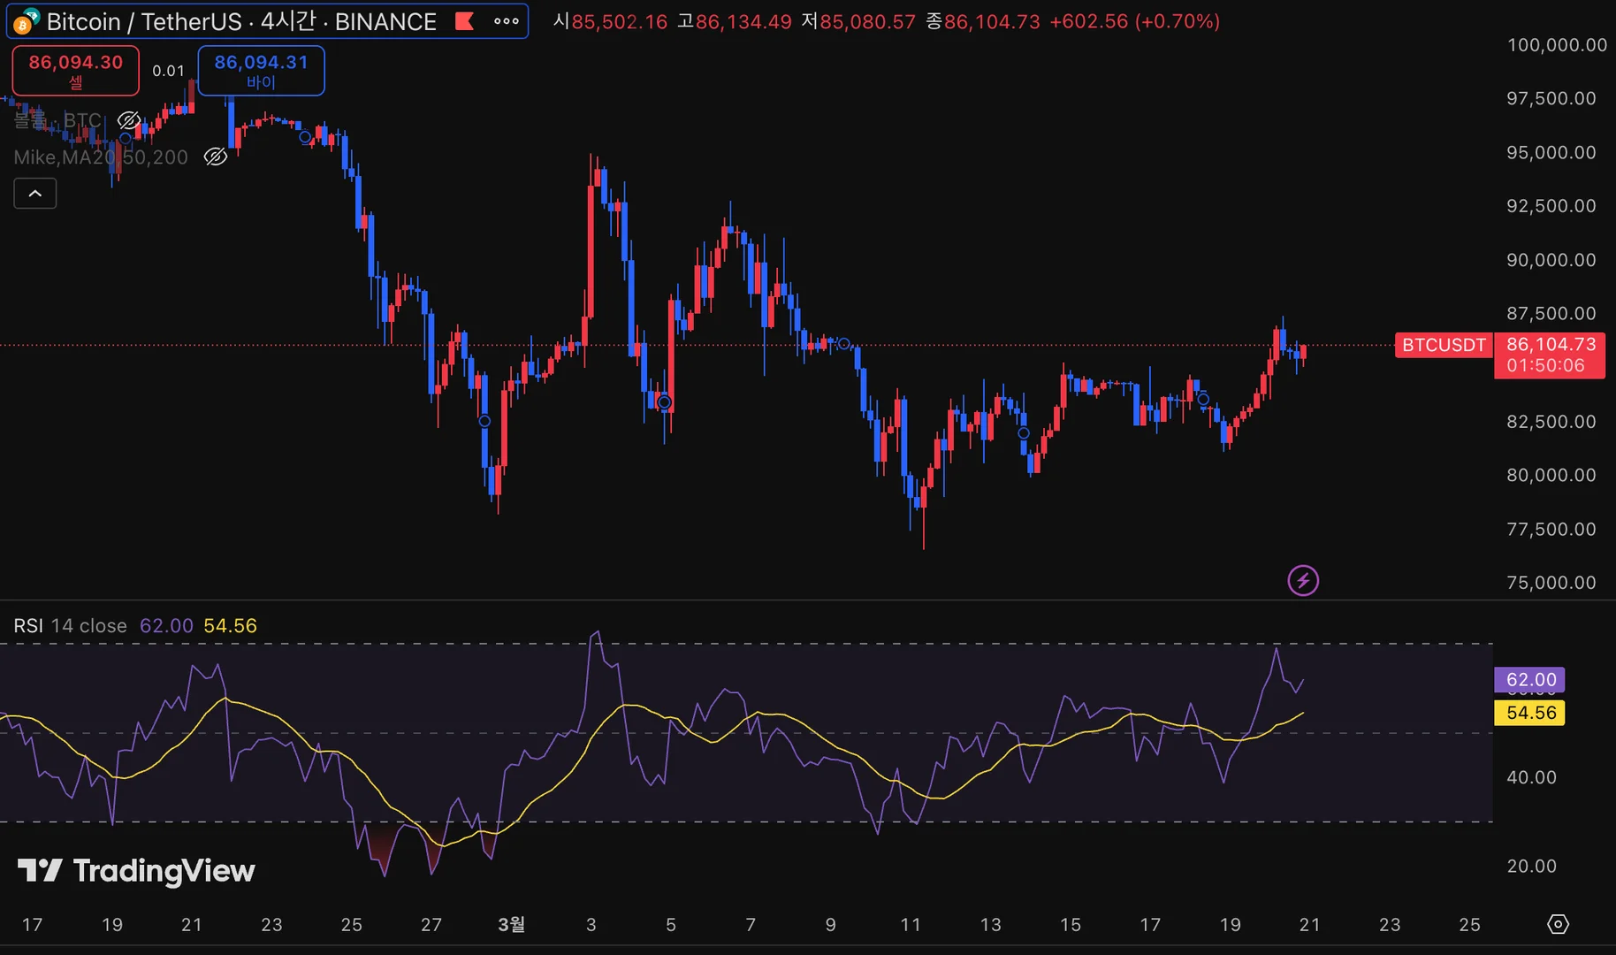The height and width of the screenshot is (955, 1616).
Task: Click the RSI legend yellow value 54.56
Action: pos(231,626)
